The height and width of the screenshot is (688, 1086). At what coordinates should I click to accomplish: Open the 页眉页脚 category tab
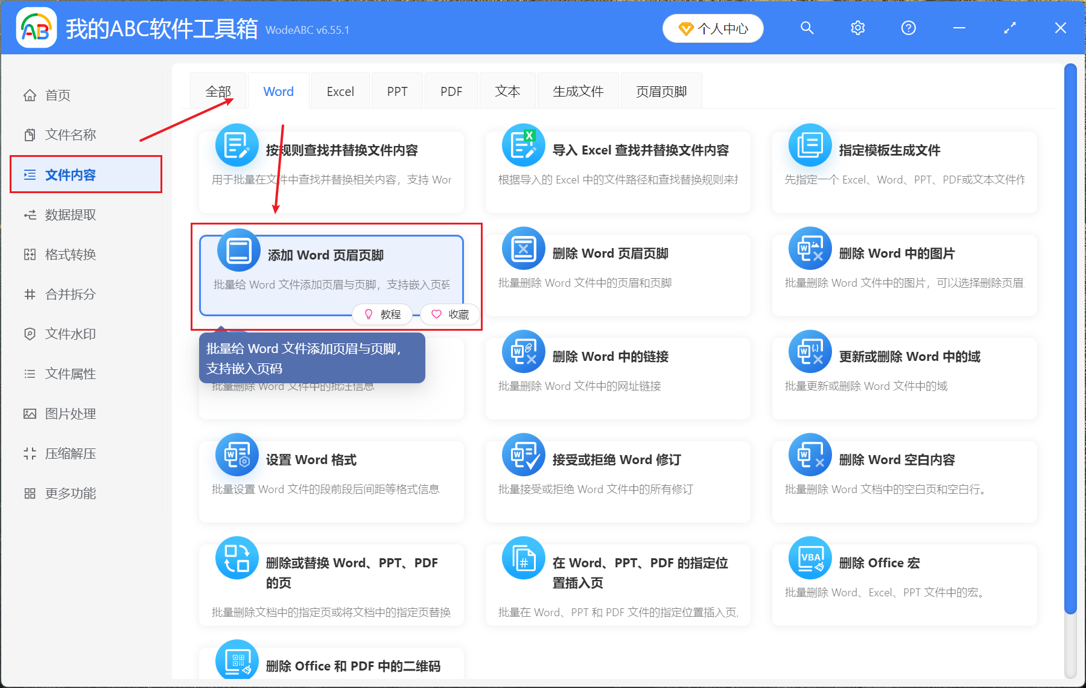click(x=661, y=91)
